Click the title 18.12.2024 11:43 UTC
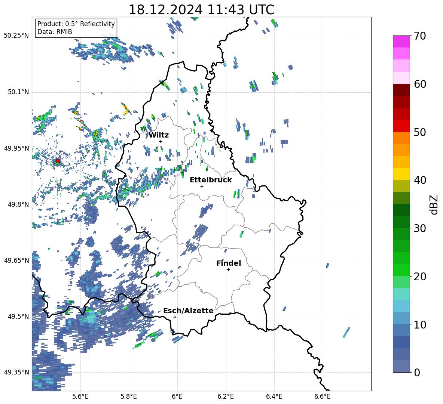 click(x=201, y=10)
